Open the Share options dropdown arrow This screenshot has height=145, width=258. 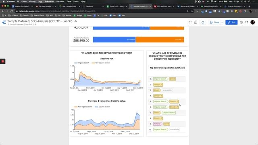222,23
